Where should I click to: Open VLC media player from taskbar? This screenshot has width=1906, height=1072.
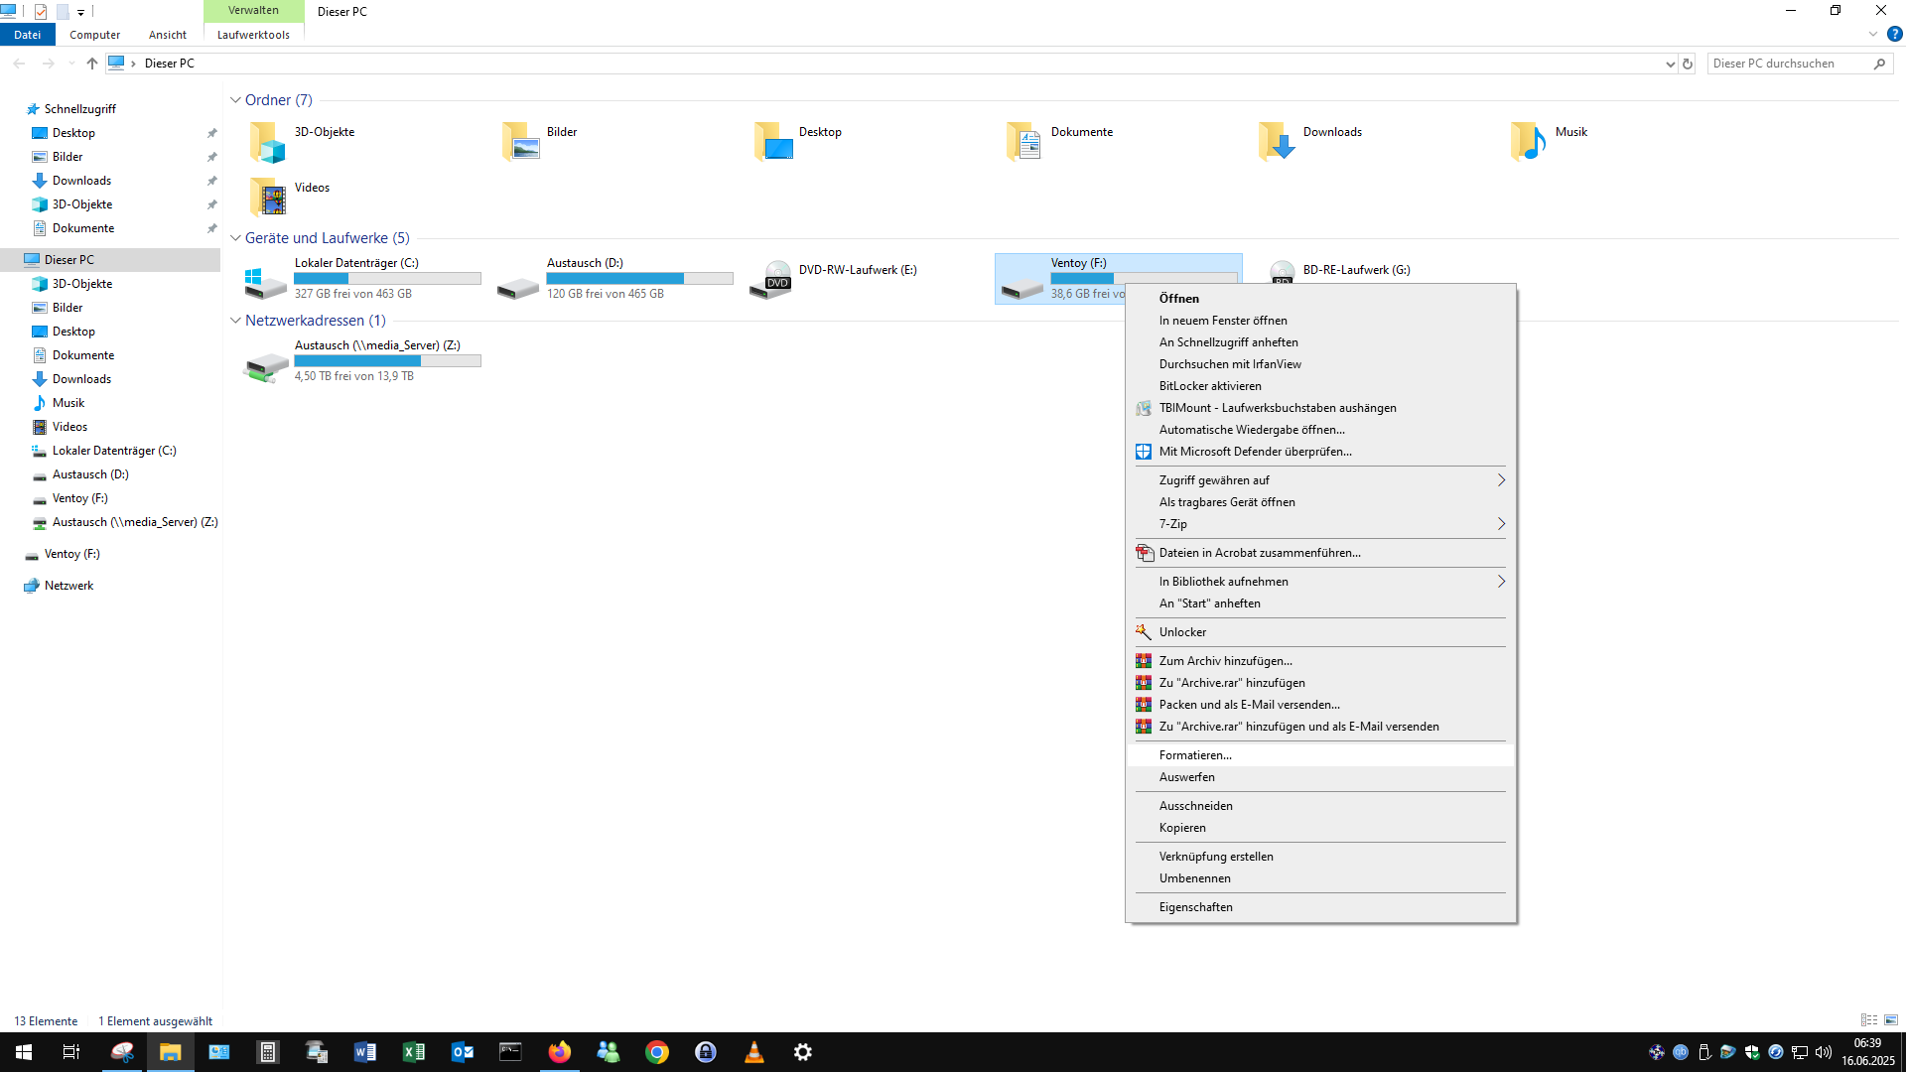[754, 1052]
